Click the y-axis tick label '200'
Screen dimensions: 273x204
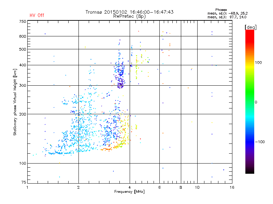click(23, 114)
